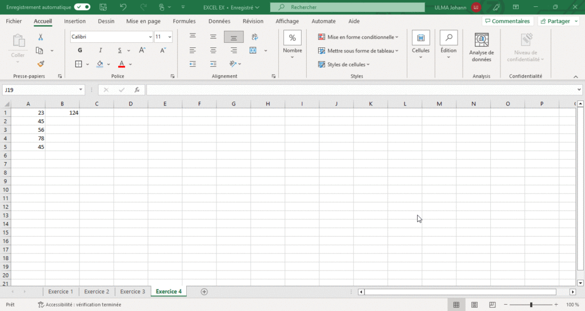
Task: Click the Wrap Text icon
Action: (x=254, y=37)
